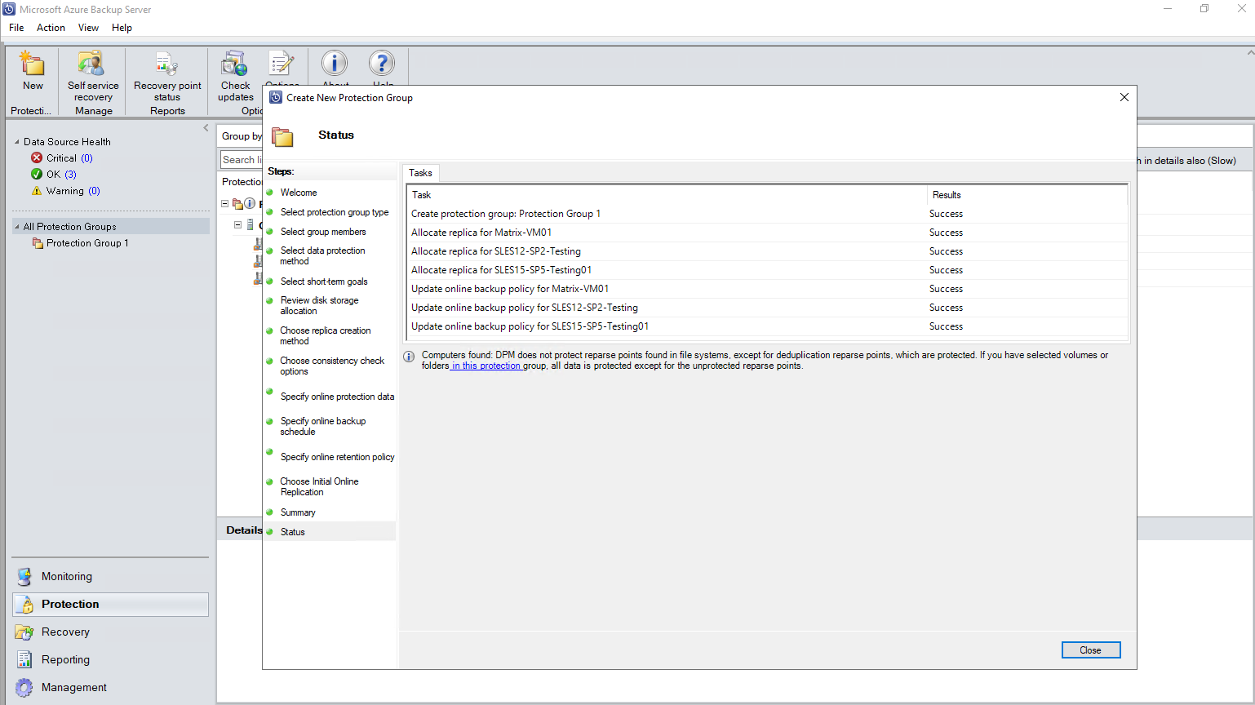Click the Search list input field
Viewport: 1255px width, 705px height.
click(242, 160)
